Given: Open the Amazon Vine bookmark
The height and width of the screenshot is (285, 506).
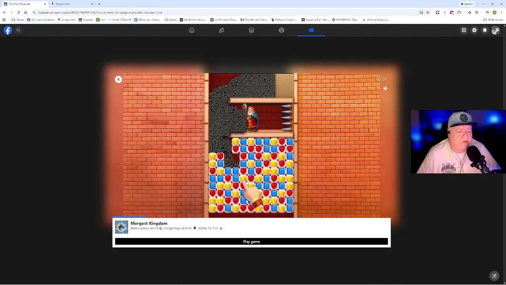Looking at the screenshot, I should point(66,20).
